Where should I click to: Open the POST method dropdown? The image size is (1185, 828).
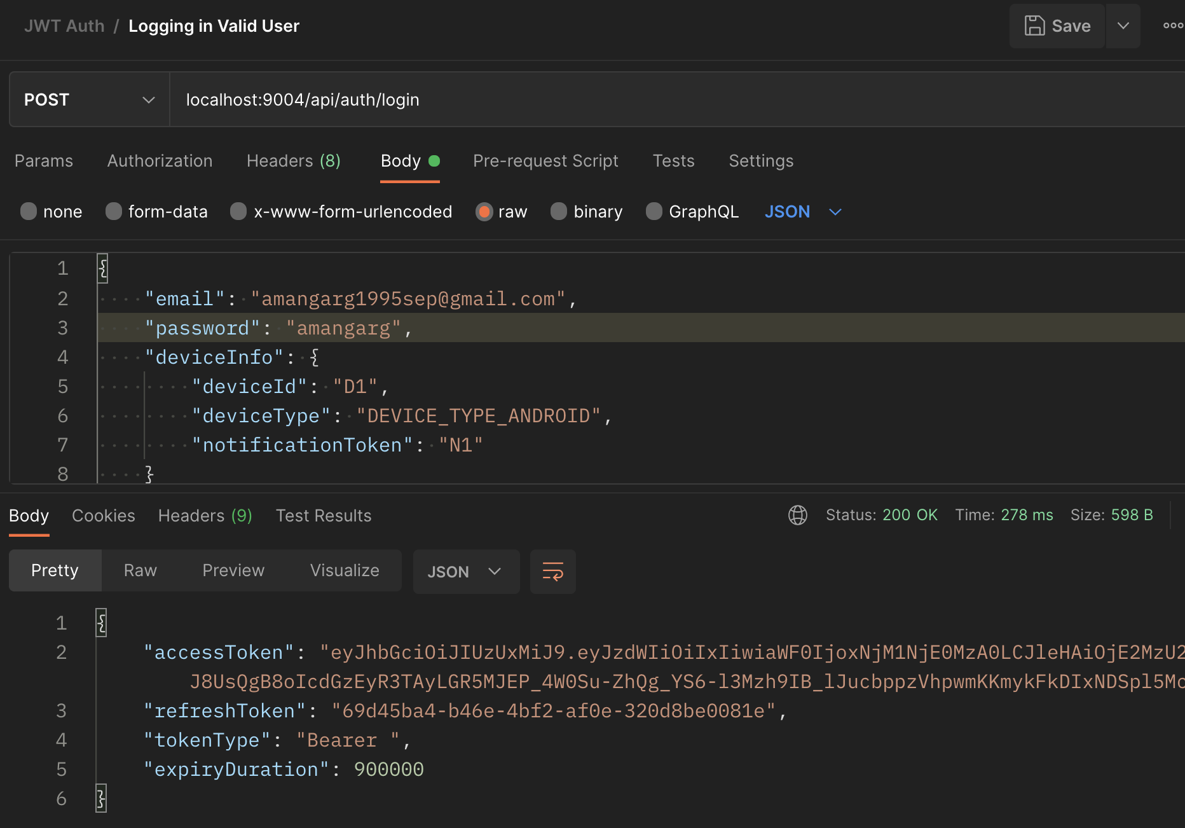point(90,100)
